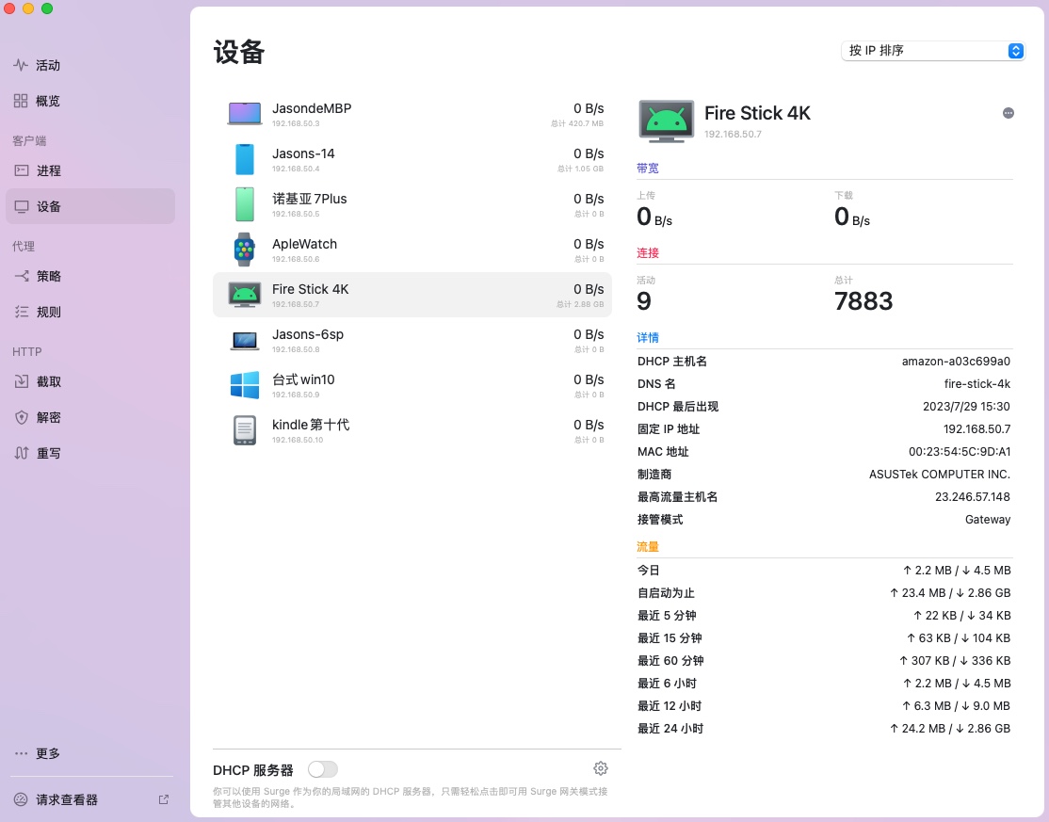1049x822 pixels.
Task: Select the 策略 policy panel
Action: 49,276
